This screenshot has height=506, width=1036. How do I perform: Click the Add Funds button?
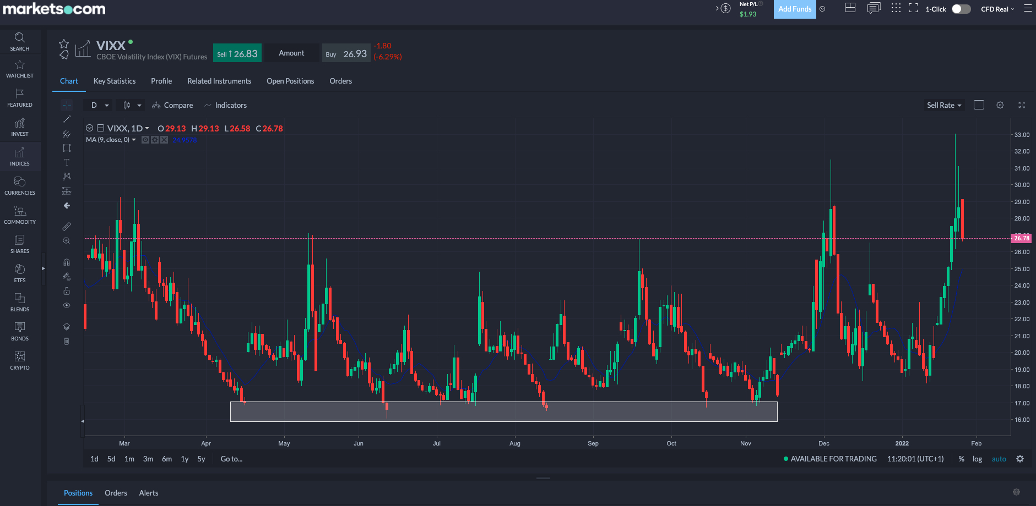pyautogui.click(x=795, y=9)
